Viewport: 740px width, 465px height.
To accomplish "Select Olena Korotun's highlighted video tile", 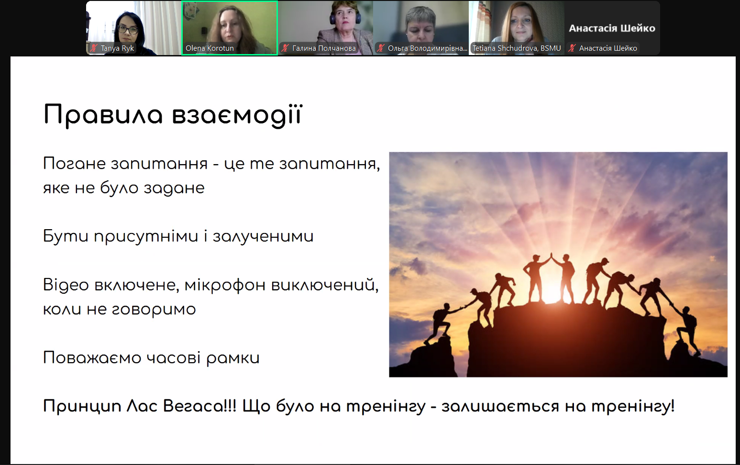I will click(230, 28).
